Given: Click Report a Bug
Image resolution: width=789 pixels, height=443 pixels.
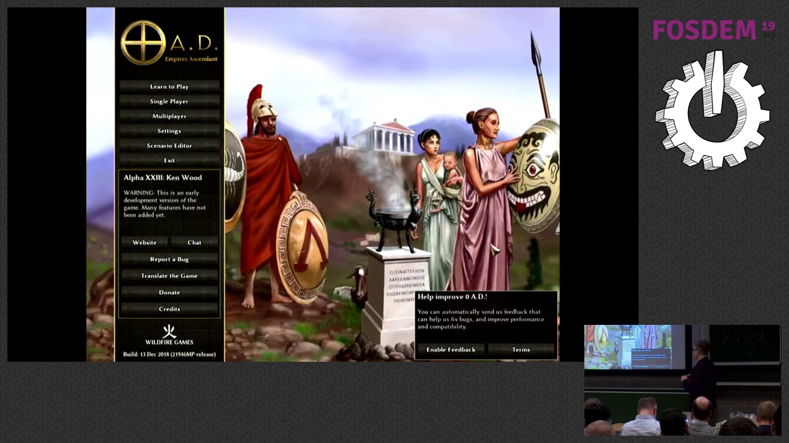Looking at the screenshot, I should click(169, 259).
